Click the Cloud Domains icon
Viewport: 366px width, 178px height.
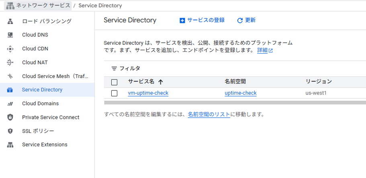10,104
